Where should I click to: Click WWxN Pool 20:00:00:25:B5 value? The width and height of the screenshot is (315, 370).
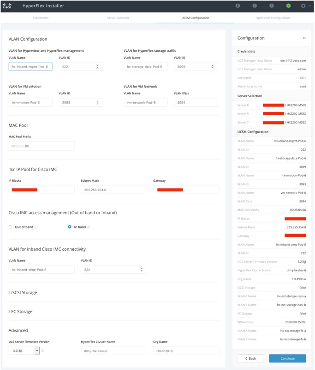click(x=296, y=322)
